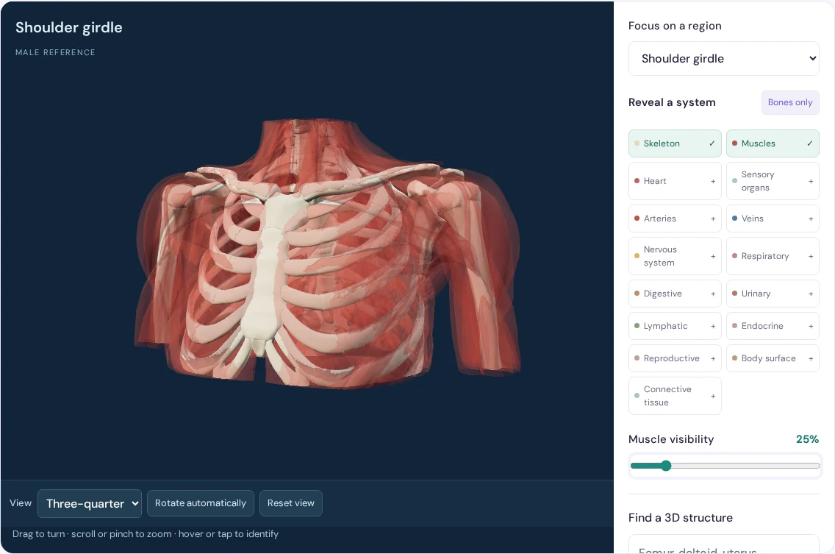Click the Muscle visibility slider handle
This screenshot has width=835, height=554.
pyautogui.click(x=666, y=466)
